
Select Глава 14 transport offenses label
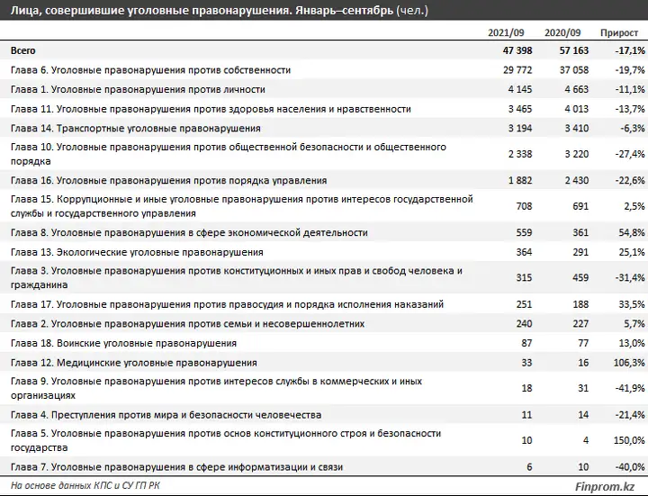pyautogui.click(x=136, y=129)
